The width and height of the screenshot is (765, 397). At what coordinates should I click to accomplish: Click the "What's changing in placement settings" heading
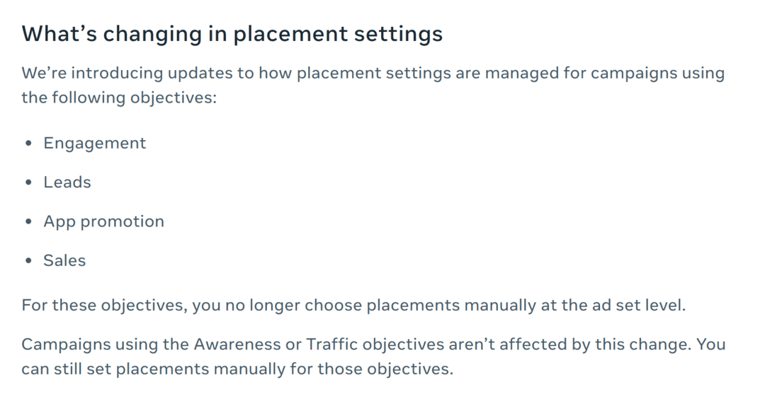coord(232,34)
